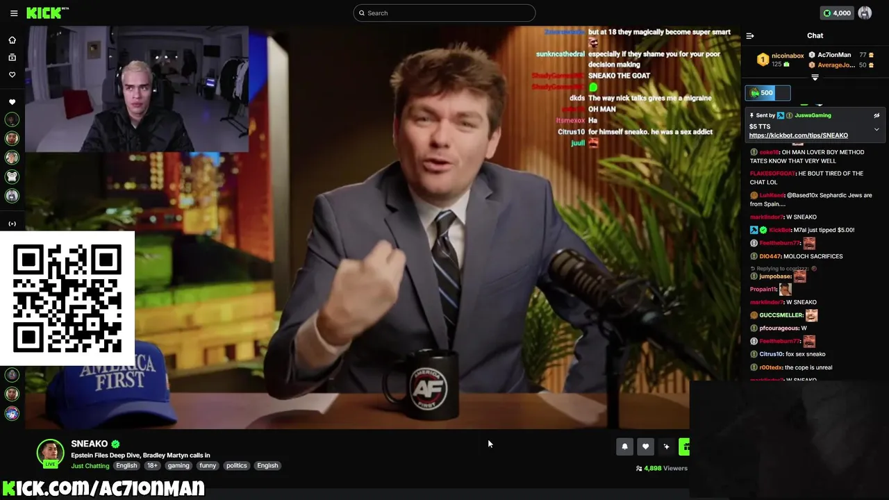Open Propain11 user in chat

tap(763, 289)
